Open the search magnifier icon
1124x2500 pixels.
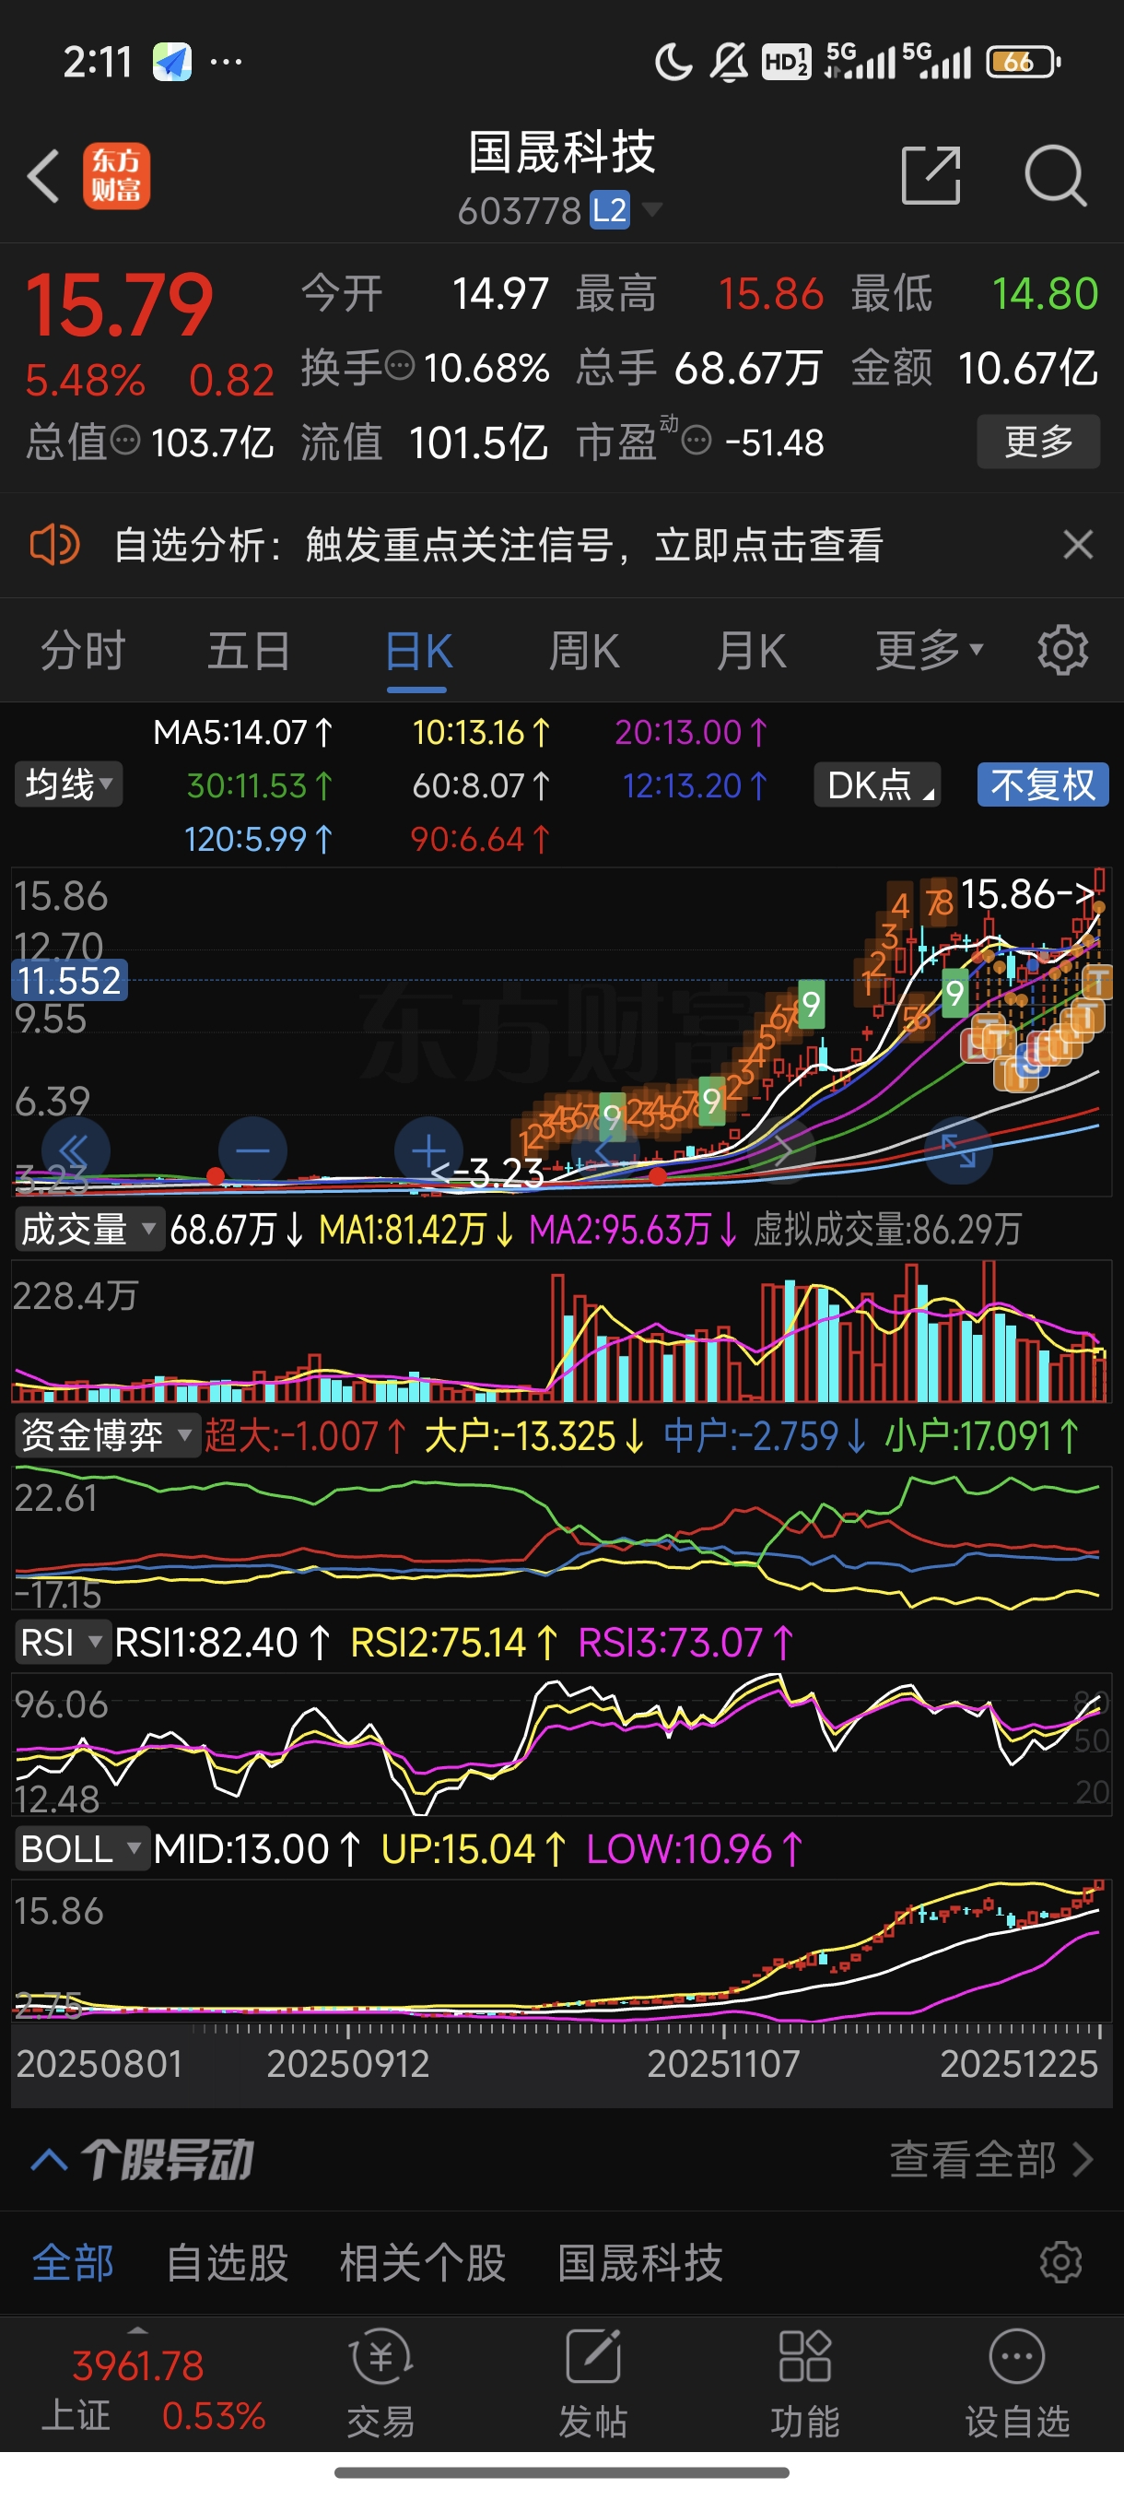point(1054,176)
